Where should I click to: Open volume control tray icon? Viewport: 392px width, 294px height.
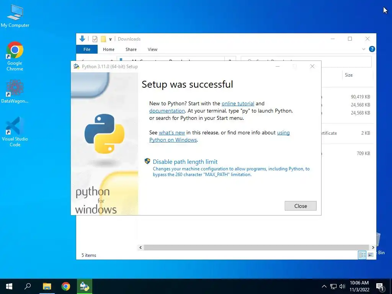pos(342,286)
